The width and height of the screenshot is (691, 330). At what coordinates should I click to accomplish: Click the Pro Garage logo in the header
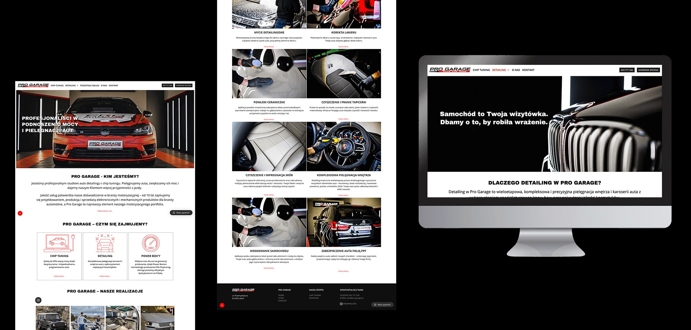click(x=33, y=85)
